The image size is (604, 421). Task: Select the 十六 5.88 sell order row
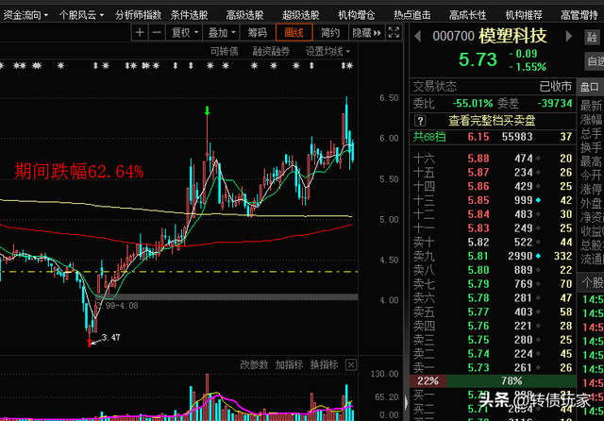coord(493,159)
